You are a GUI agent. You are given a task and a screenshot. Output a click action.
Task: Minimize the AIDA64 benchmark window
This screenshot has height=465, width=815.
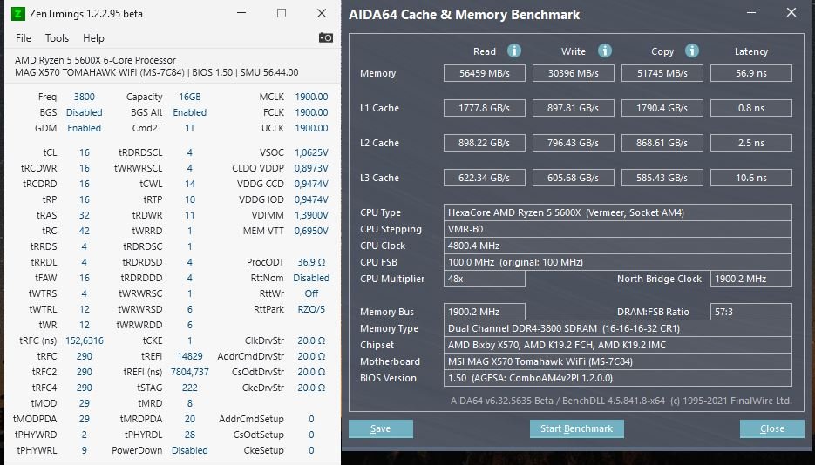751,12
